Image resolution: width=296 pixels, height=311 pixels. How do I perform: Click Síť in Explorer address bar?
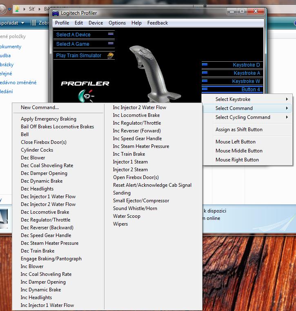[32, 9]
